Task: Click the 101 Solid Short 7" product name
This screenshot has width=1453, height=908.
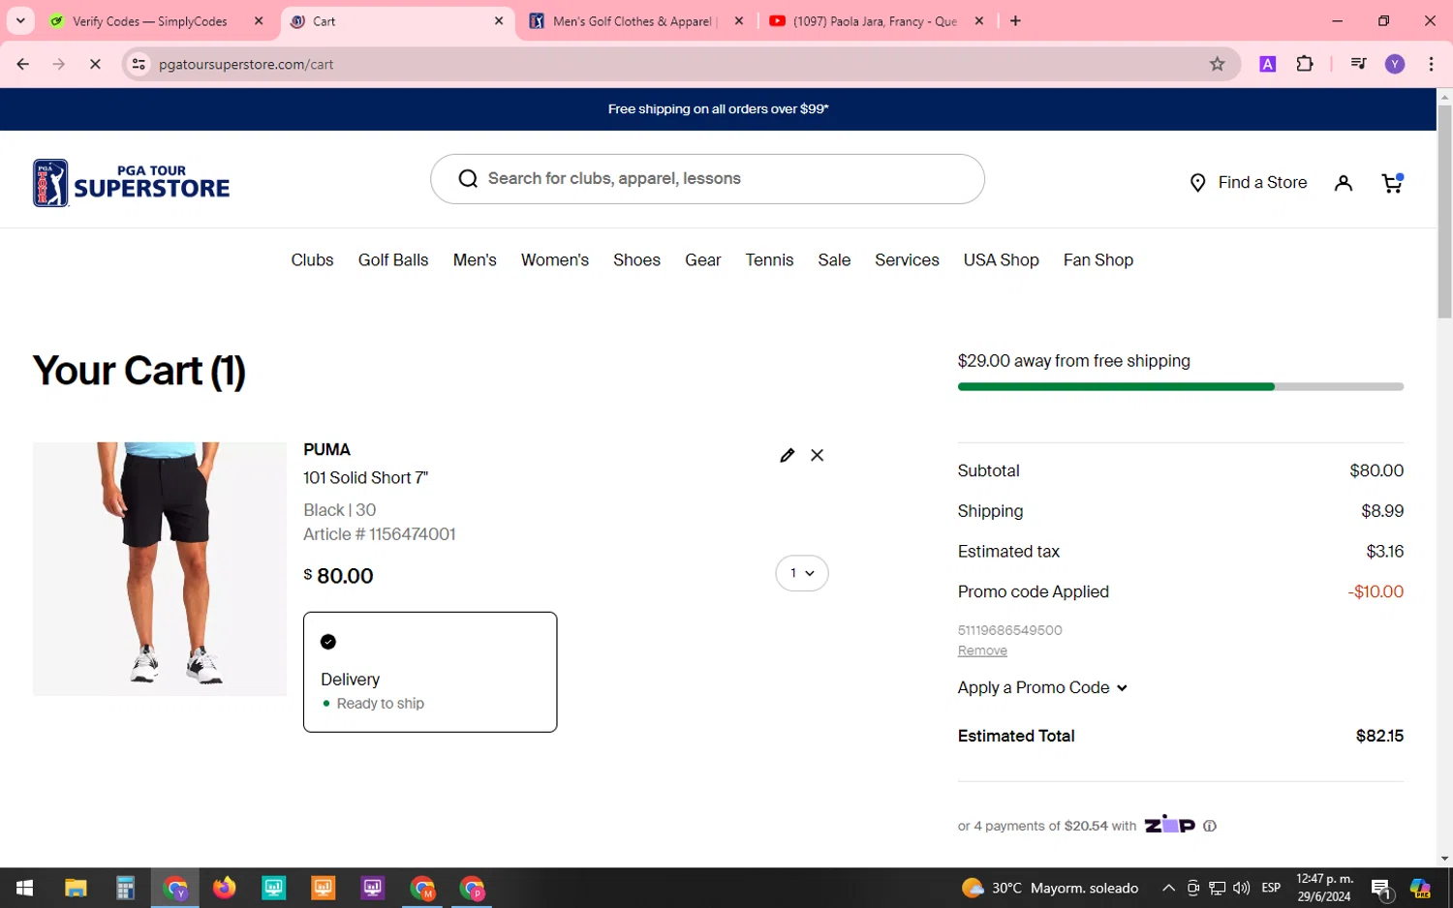Action: coord(365,477)
